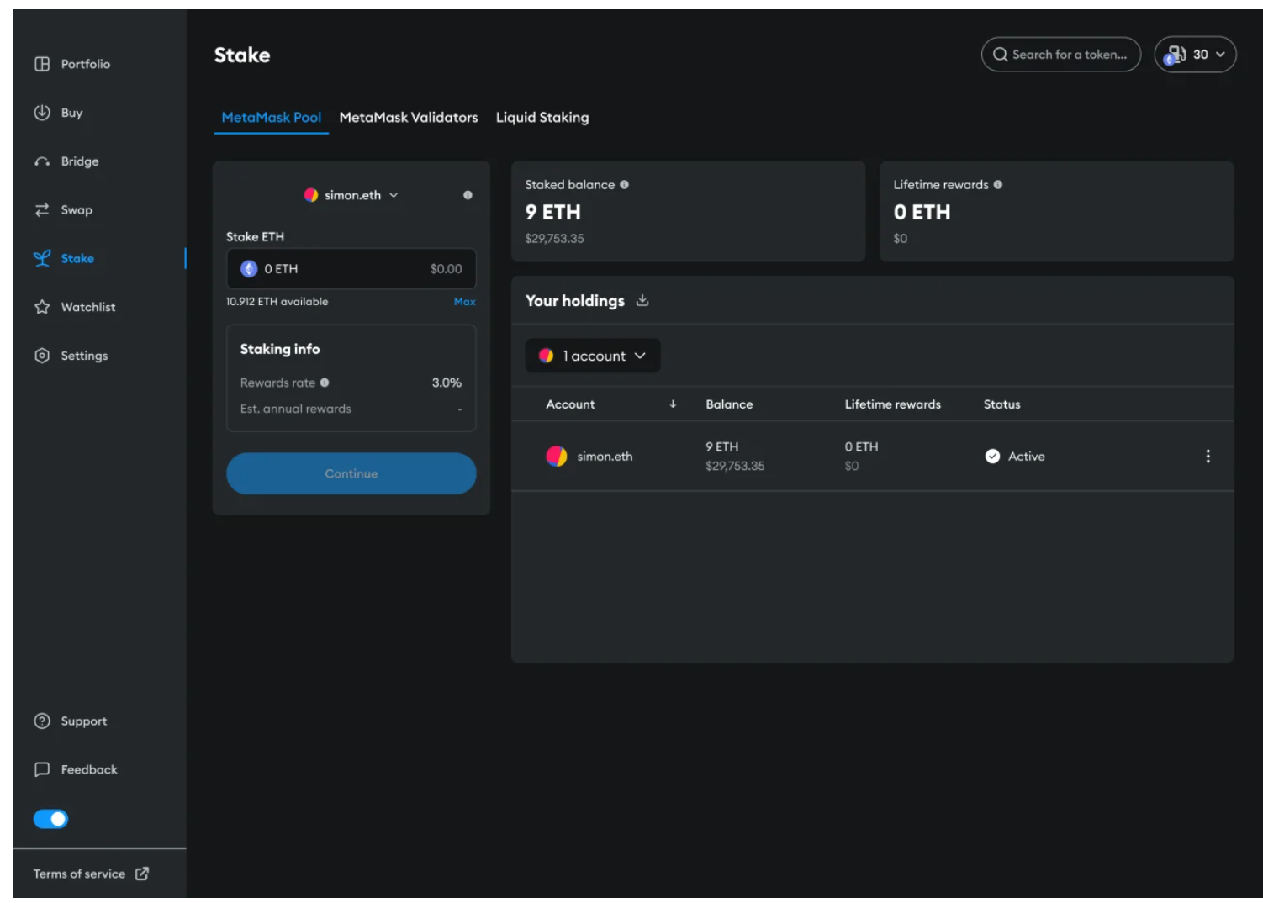The image size is (1263, 903).
Task: Click the search magnifier icon
Action: coord(1000,55)
